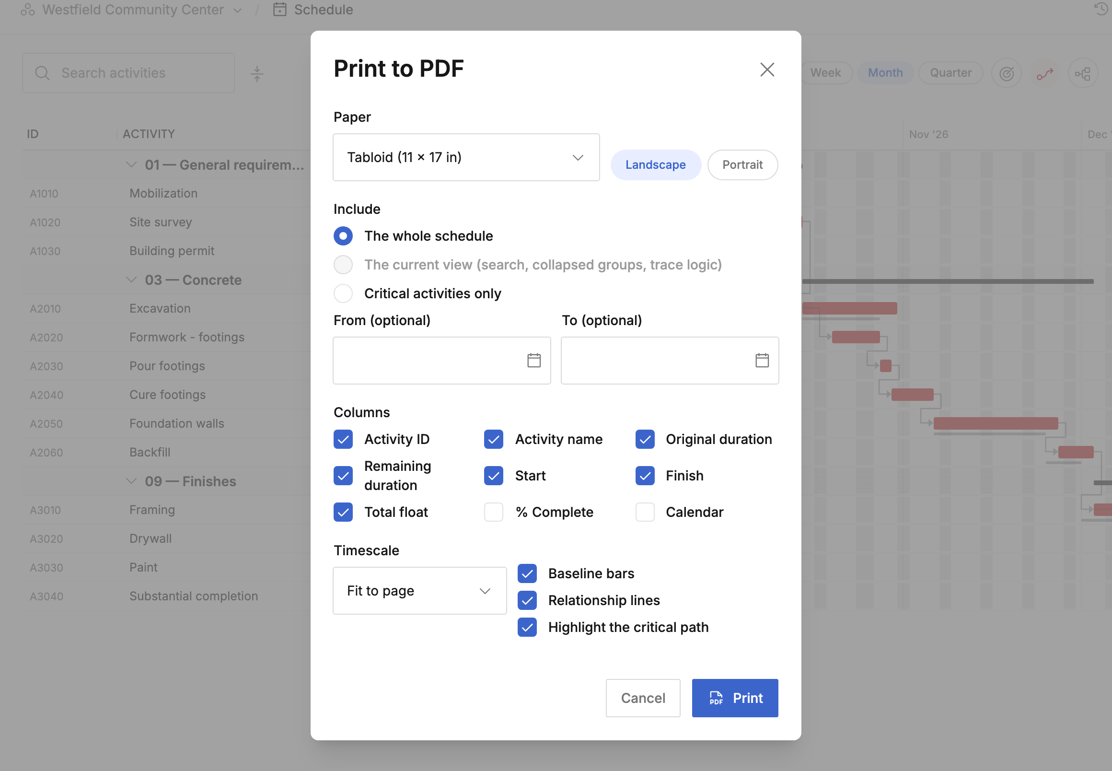
Task: Choose Portrait orientation
Action: 742,165
